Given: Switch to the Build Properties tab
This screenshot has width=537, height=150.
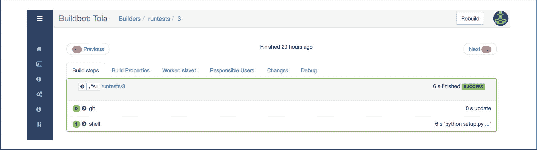Looking at the screenshot, I should tap(130, 70).
